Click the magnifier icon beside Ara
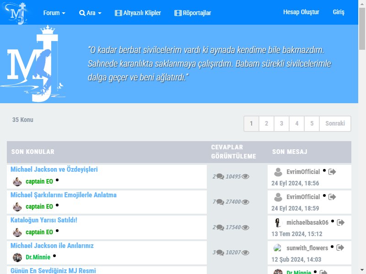The image size is (366, 274). pos(82,13)
